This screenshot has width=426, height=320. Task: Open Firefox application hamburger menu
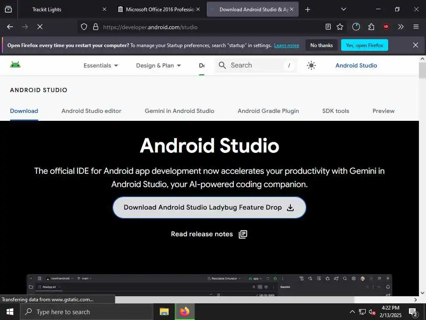416,27
